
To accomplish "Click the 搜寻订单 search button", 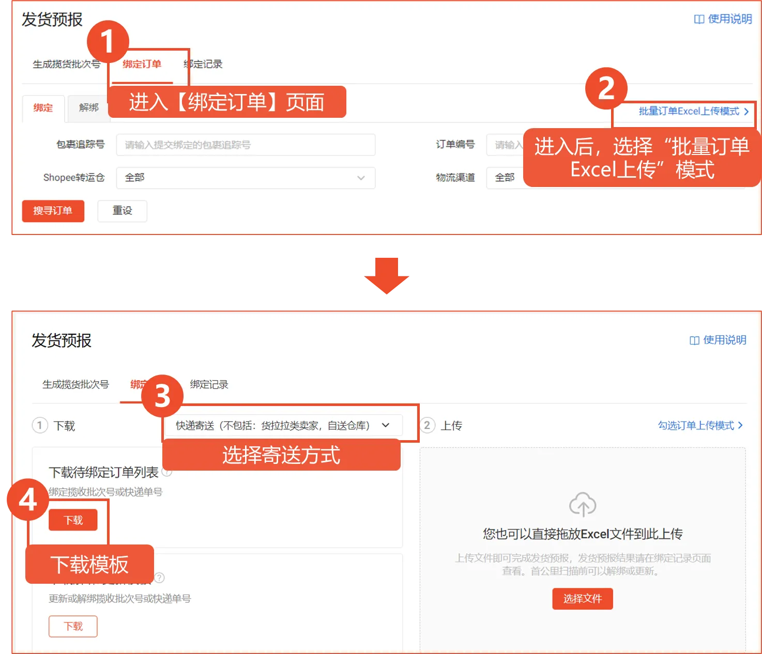I will 53,211.
